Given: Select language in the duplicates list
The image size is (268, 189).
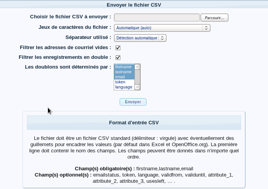Looking at the screenshot, I should click(x=123, y=87).
